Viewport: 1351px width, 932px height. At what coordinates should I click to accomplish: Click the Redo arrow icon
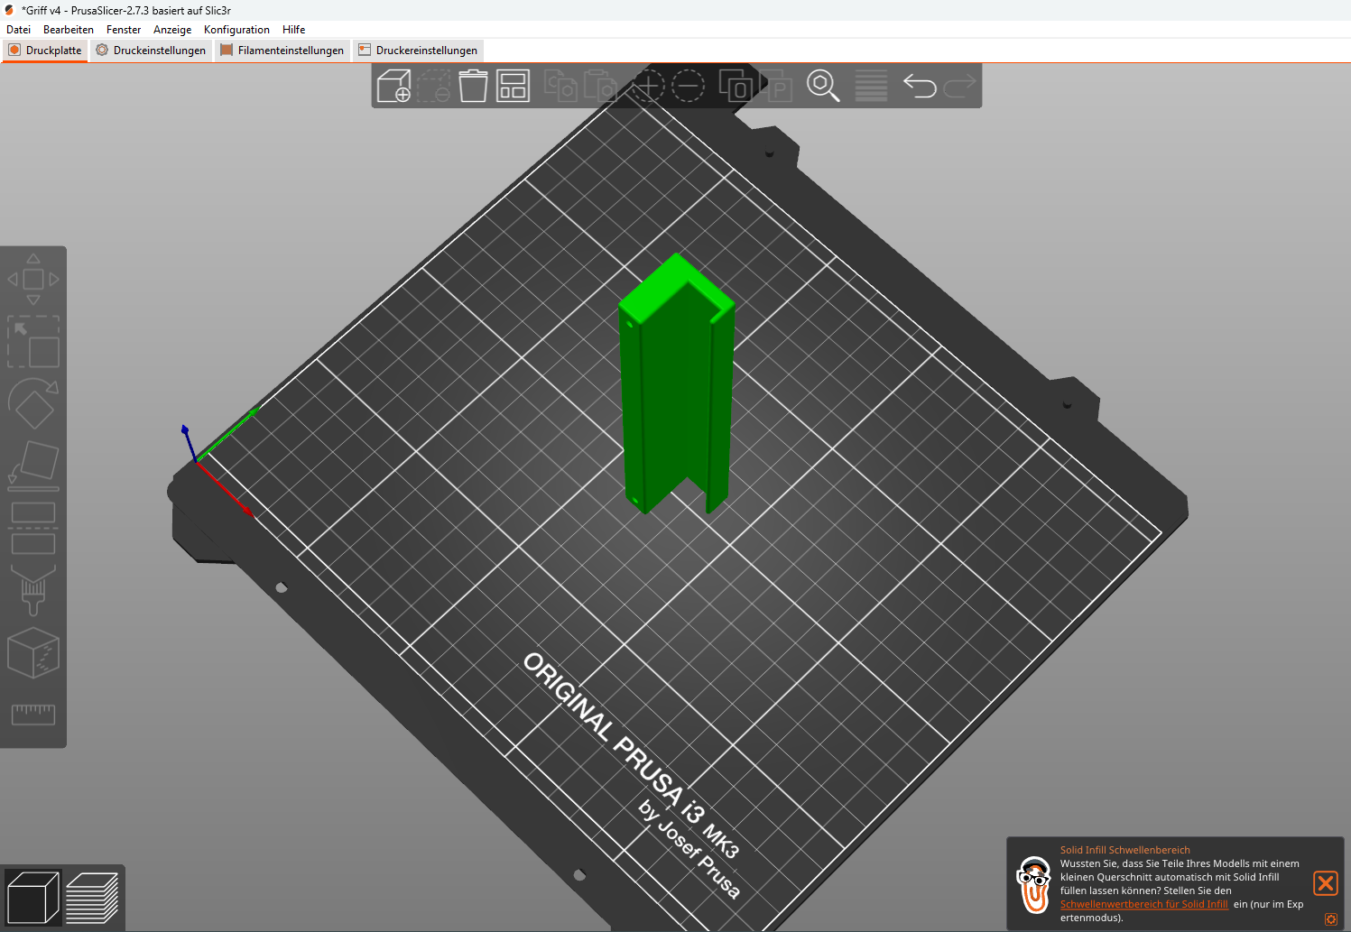coord(960,86)
